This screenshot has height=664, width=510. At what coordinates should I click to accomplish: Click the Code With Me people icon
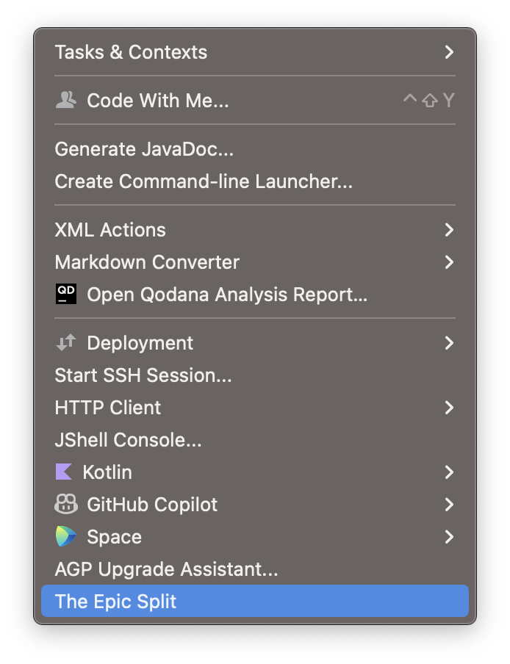point(67,101)
